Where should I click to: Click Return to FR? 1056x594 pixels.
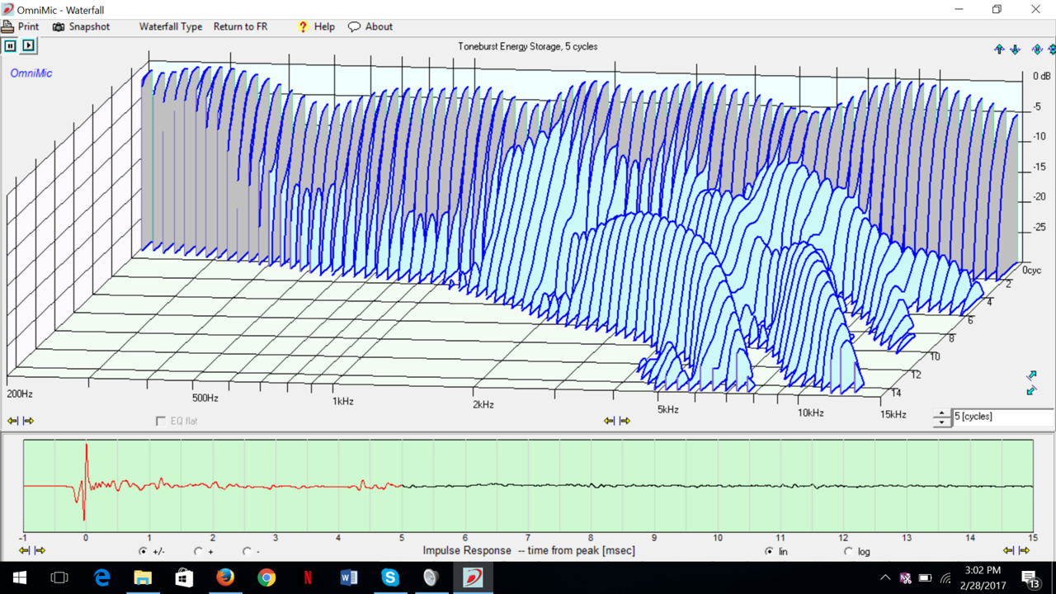240,26
